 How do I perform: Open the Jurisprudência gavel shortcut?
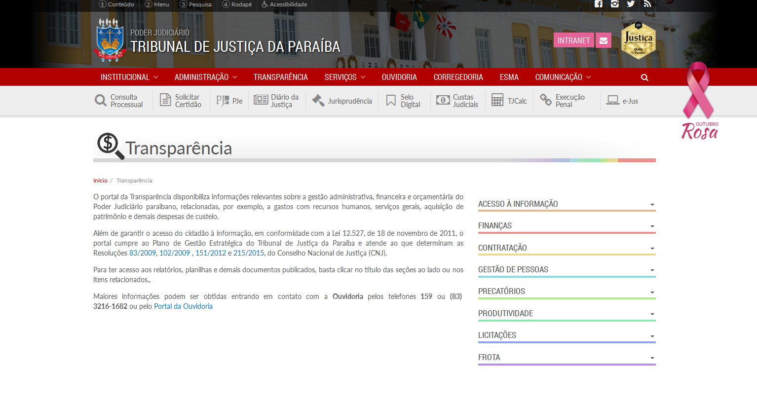click(342, 101)
